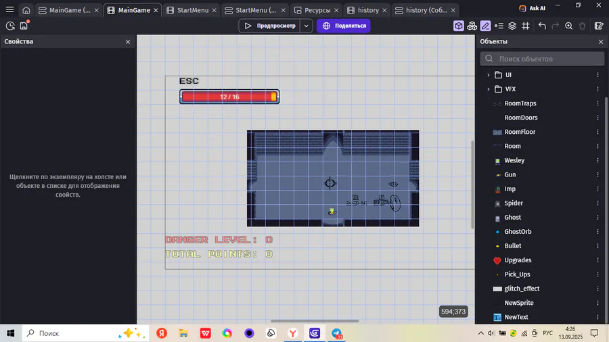This screenshot has height=342, width=609.
Task: Select the red health bar on canvas
Action: click(229, 97)
